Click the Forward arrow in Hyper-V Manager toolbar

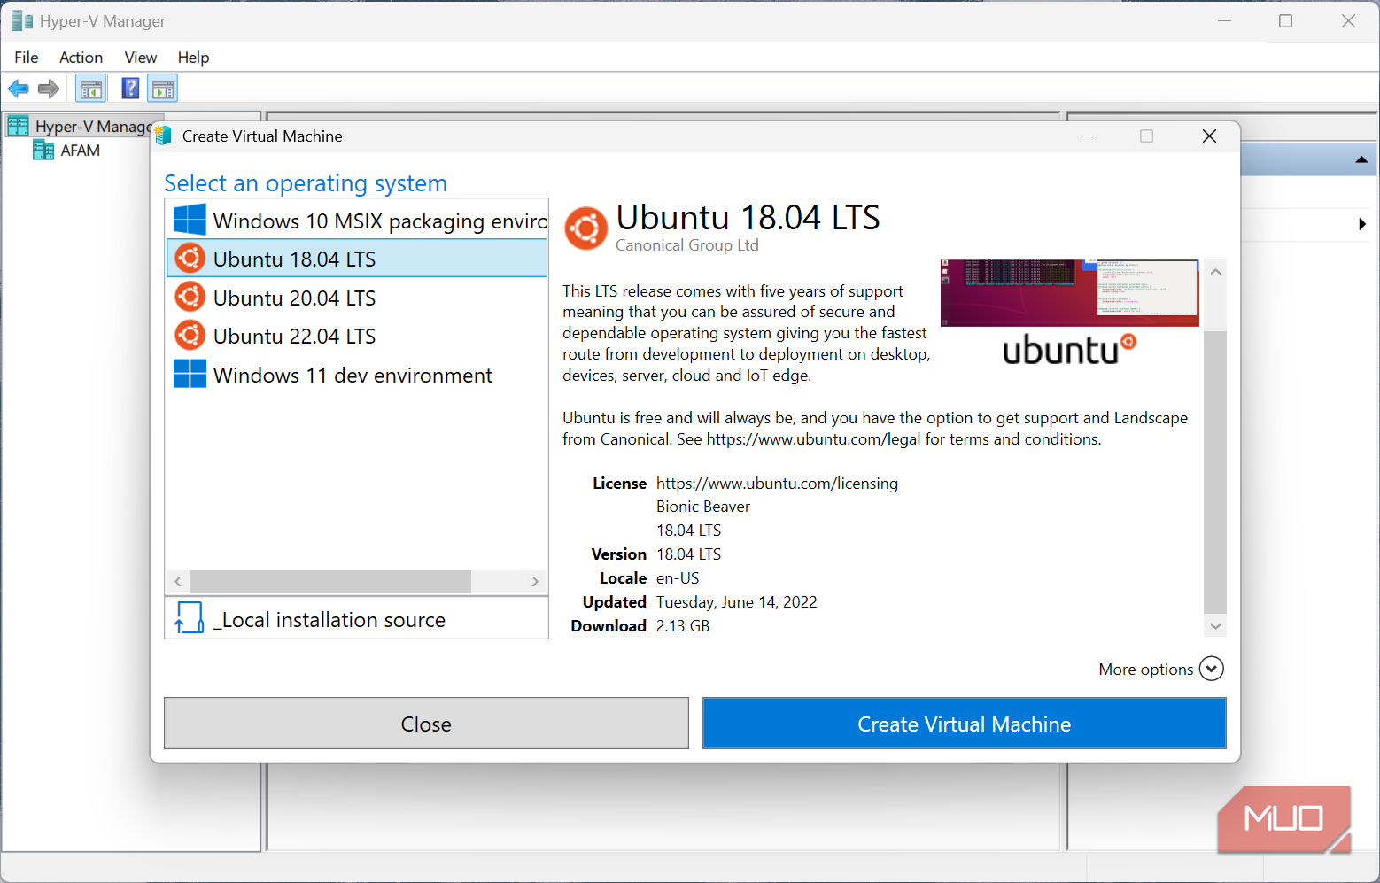pos(49,89)
